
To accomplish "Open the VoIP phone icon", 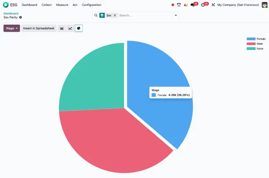I will [179, 5].
